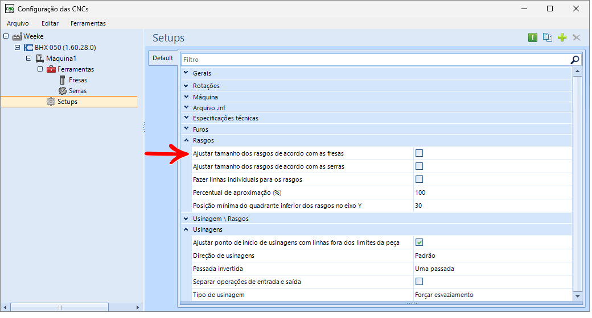
Task: Open Tipo de usinagem value Forçar esvaziamento
Action: click(x=492, y=295)
